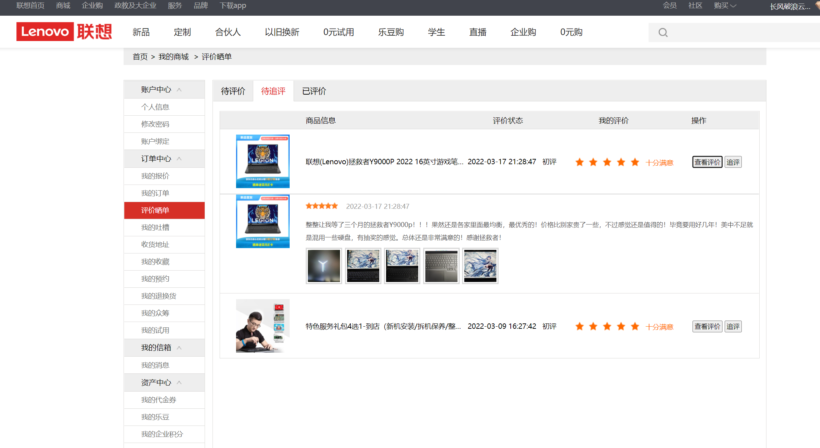This screenshot has height=448, width=820.
Task: Open 企业购 link in top bar
Action: coord(92,5)
